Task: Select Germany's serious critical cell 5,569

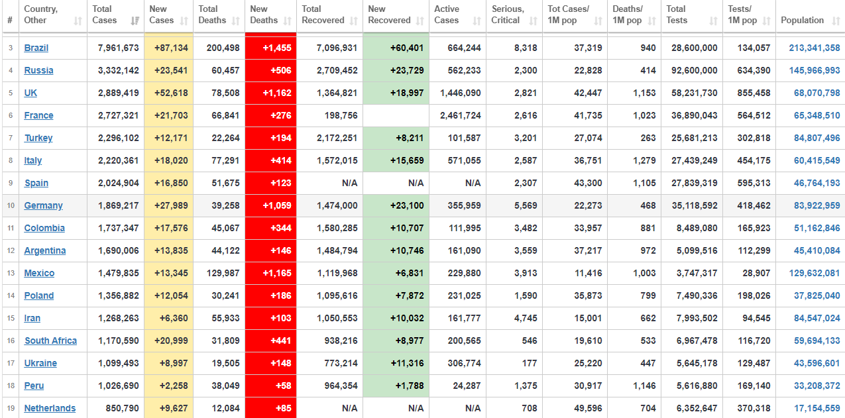Action: [514, 205]
